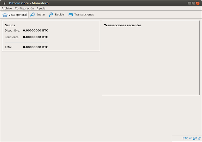202x142 pixels.
Task: Select the Pendiente balance 0.00000000 BTC
Action: [36, 37]
